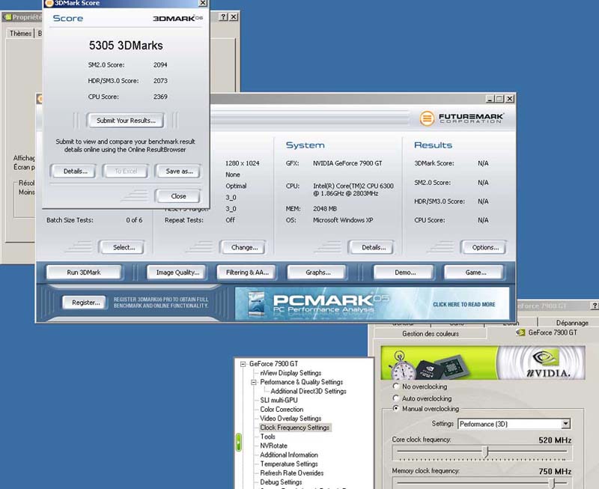Switch to the Thèmes tab

(x=20, y=34)
